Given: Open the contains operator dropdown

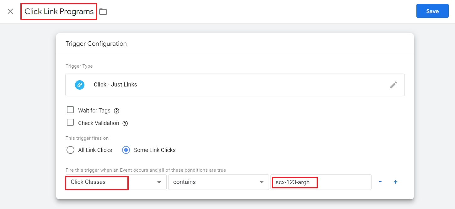Looking at the screenshot, I should point(218,182).
